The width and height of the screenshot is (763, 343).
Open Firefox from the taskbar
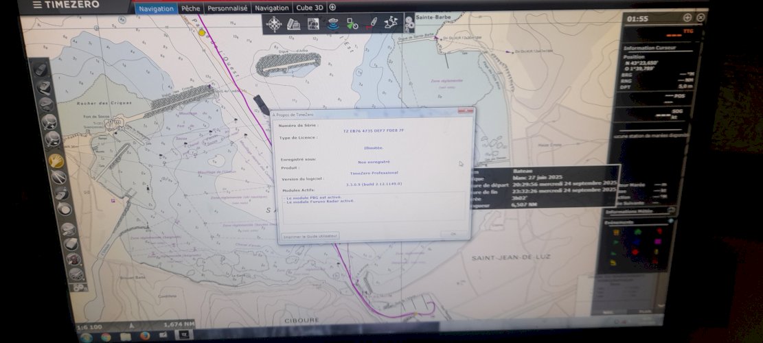(144, 335)
